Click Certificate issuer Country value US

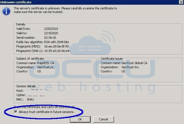coord(123,71)
